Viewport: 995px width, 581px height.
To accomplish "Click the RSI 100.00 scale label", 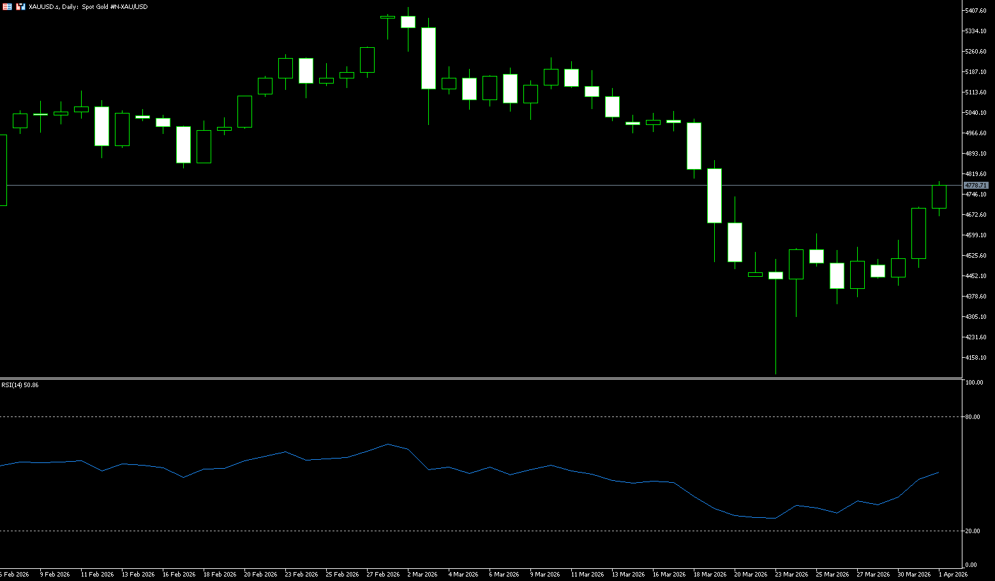I will click(x=974, y=383).
